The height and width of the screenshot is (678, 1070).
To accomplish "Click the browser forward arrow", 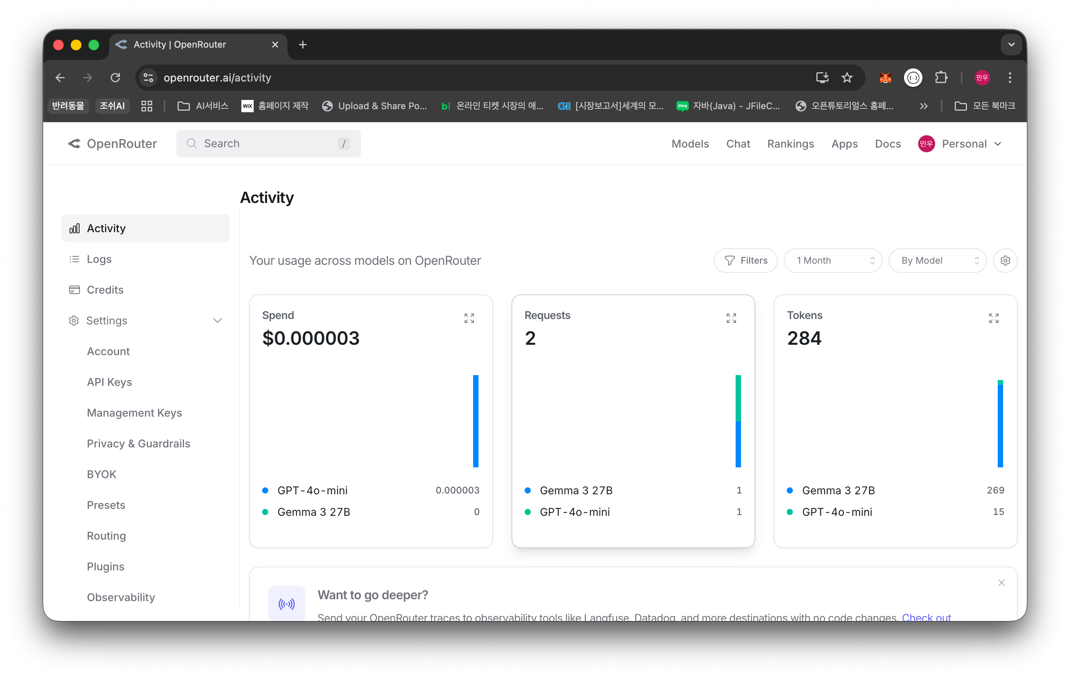I will coord(88,78).
